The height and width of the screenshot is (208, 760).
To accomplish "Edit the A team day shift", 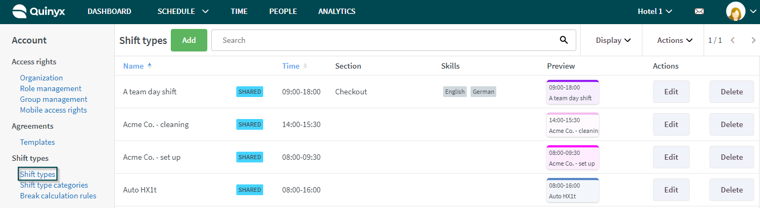I will click(671, 92).
